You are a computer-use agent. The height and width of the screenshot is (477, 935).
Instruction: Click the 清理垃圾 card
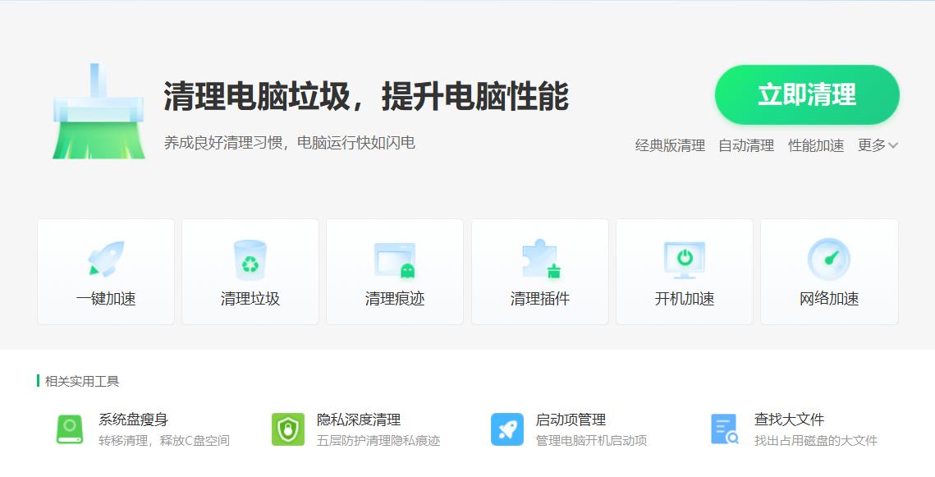pos(250,300)
